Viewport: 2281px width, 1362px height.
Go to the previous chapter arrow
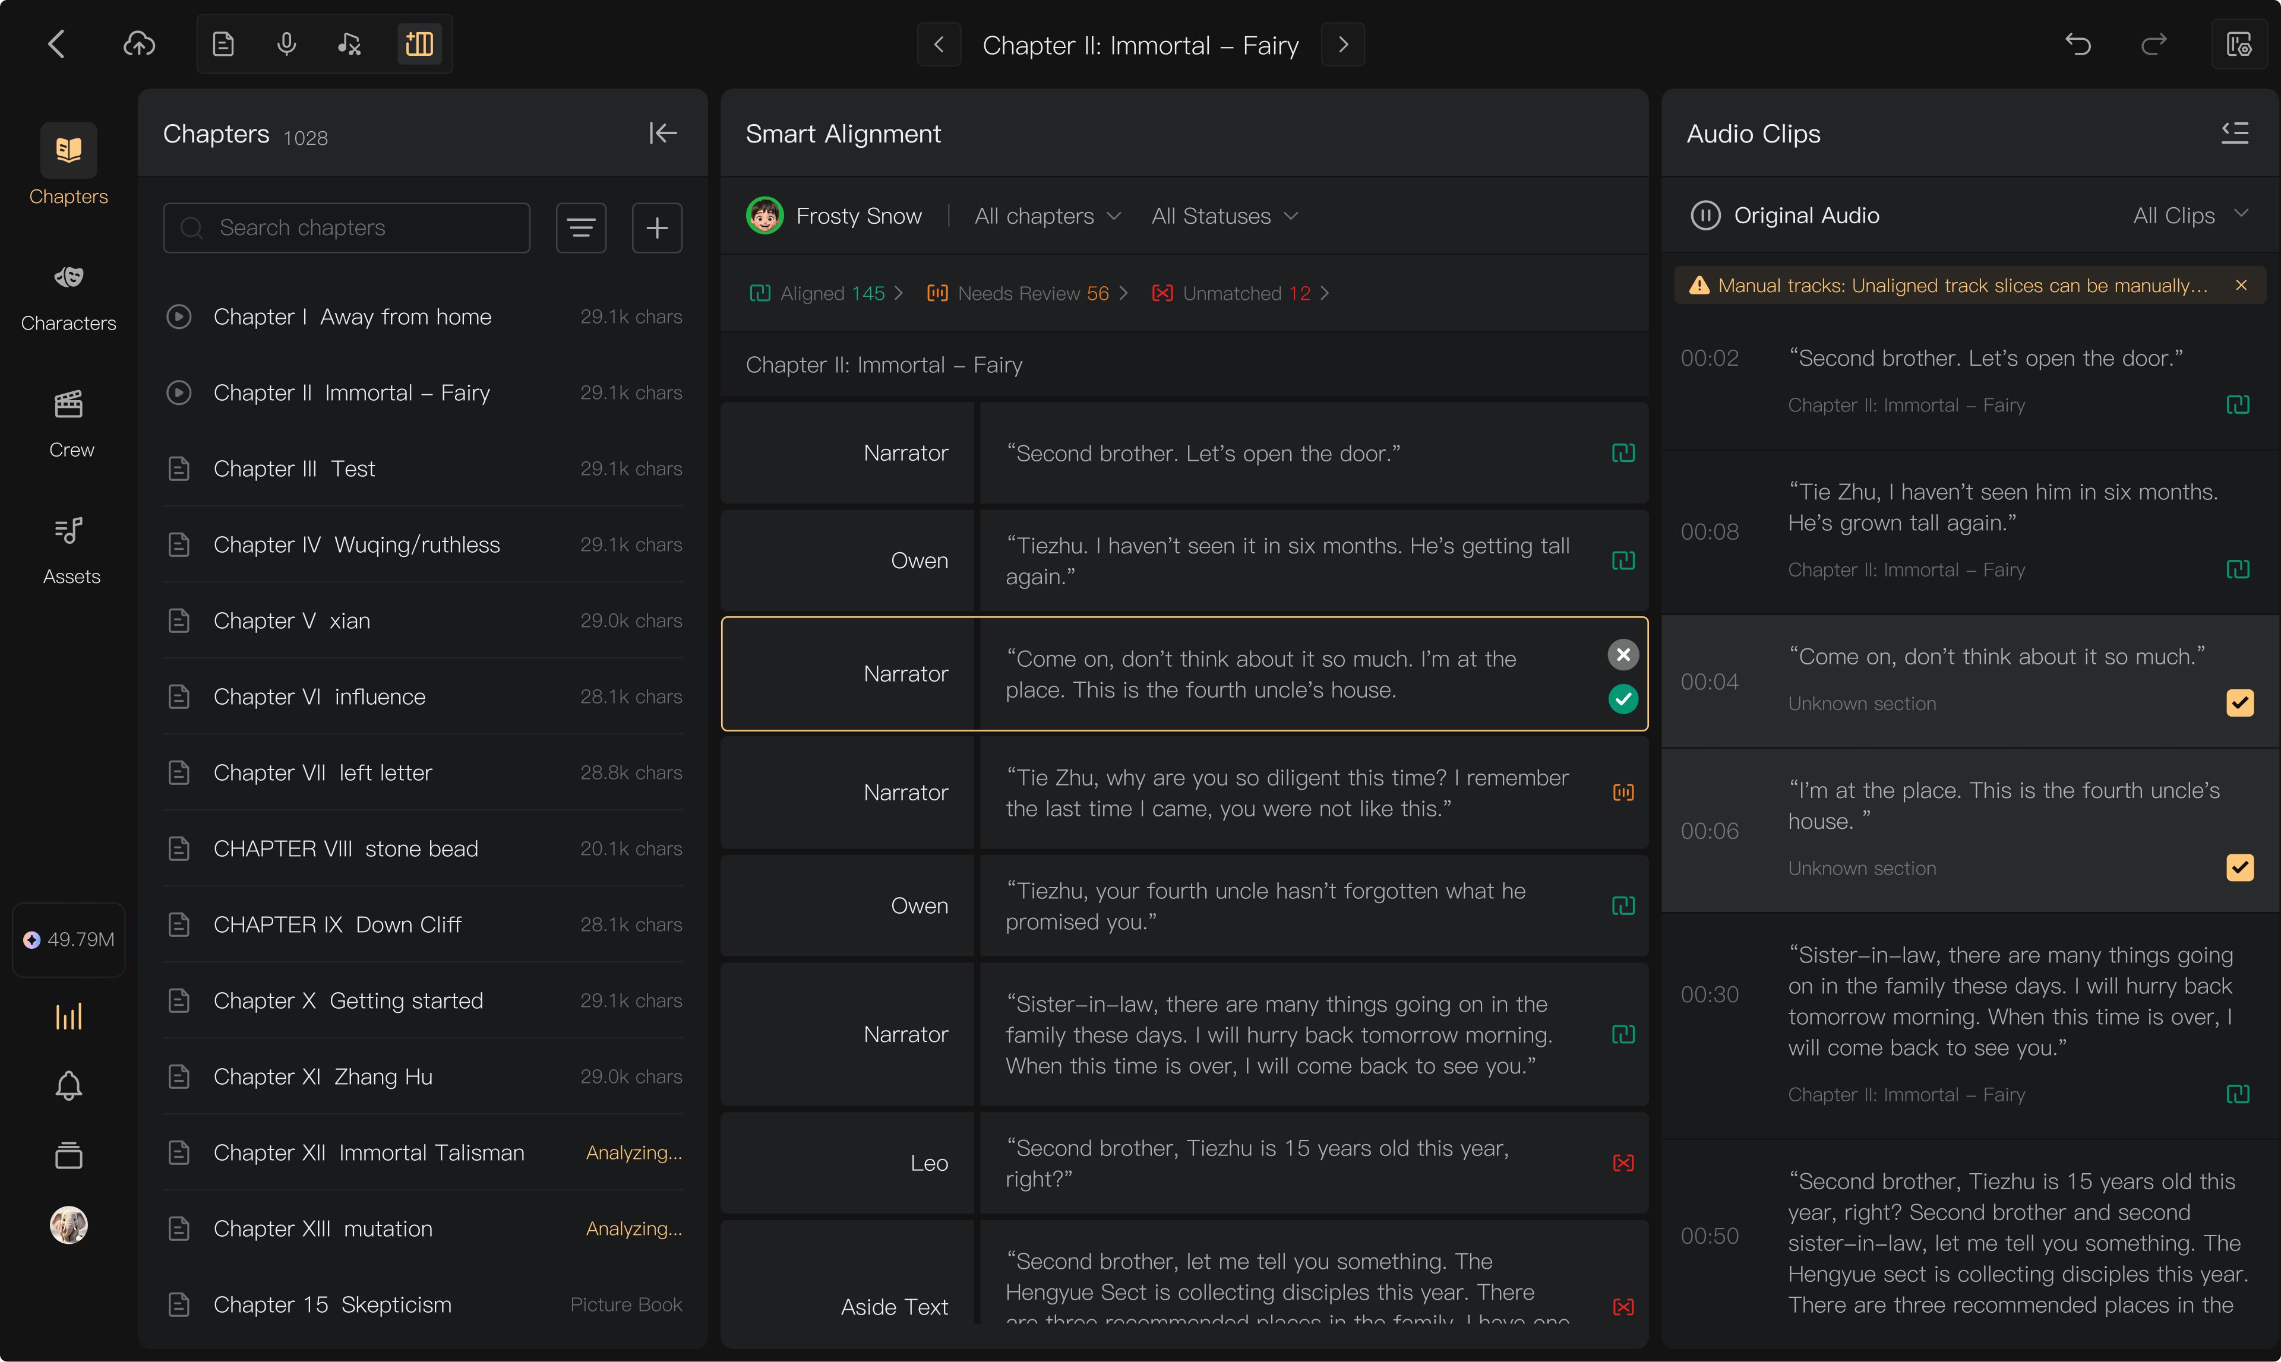(939, 45)
